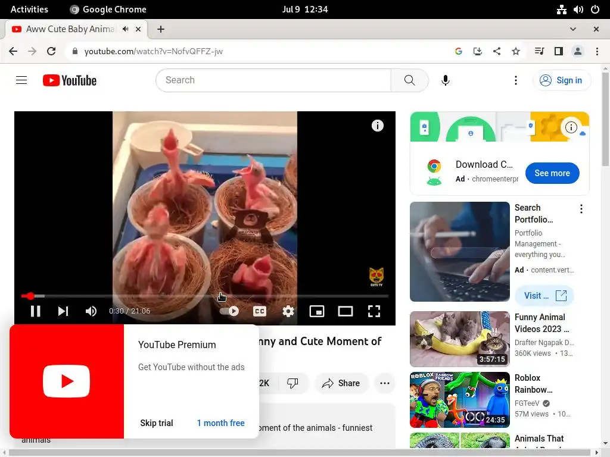Enter full screen mode

click(x=374, y=311)
